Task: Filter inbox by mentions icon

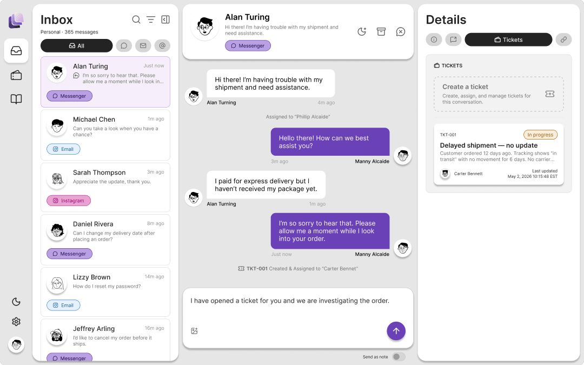Action: tap(162, 46)
